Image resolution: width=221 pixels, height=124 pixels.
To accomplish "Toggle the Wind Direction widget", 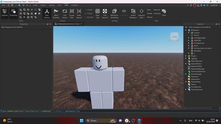I will [x=56, y=13].
